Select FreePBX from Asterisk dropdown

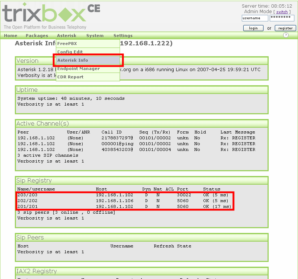click(88, 44)
